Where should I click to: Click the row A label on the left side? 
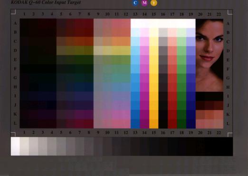(x=15, y=23)
